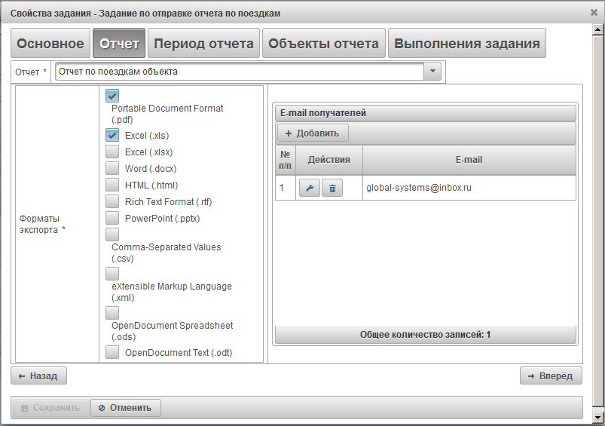This screenshot has height=426, width=605.
Task: Click the wrench edit icon for global-systems@inbox.ru
Action: (x=309, y=188)
